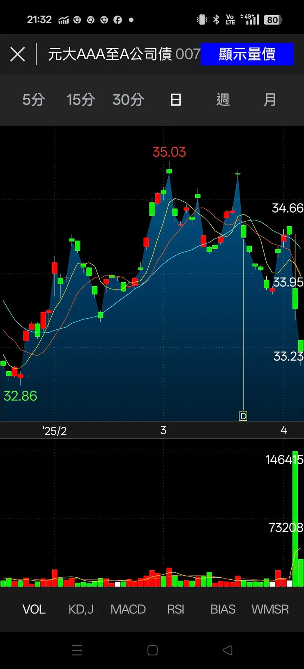Select the KD,J indicator

(x=81, y=609)
